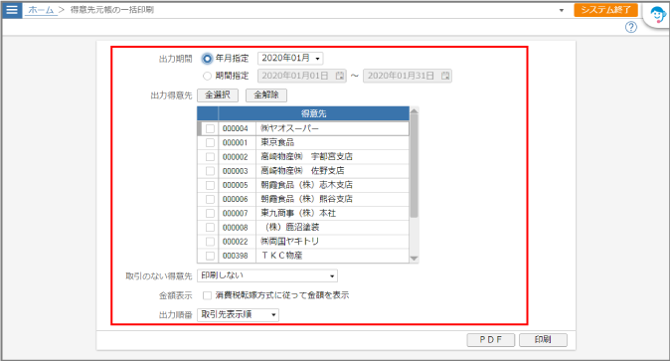Select the 年月指定 radio button
Image resolution: width=670 pixels, height=361 pixels.
[207, 59]
